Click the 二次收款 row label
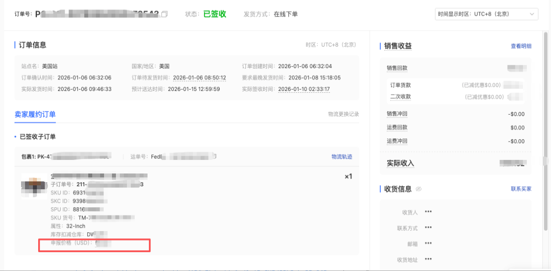551x271 pixels. 400,97
